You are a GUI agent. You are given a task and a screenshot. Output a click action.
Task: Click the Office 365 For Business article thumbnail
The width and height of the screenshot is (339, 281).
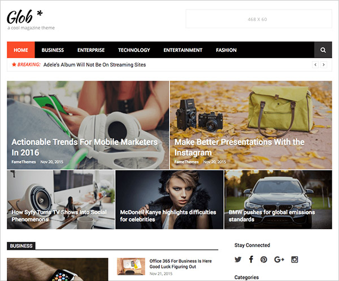[x=131, y=266]
